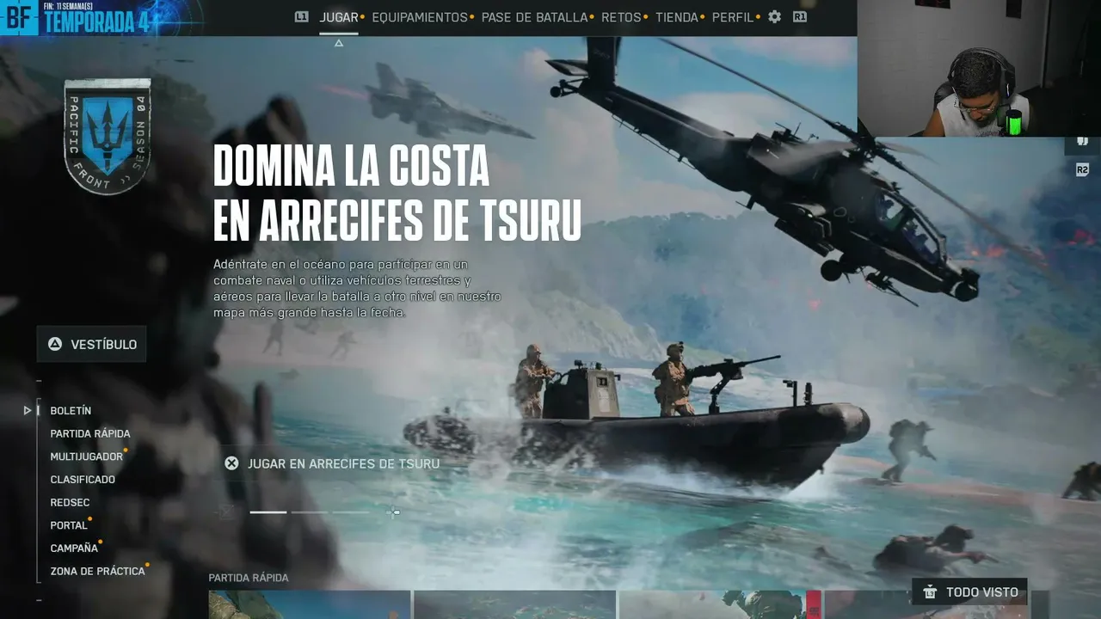1101x619 pixels.
Task: Open REDSEC in the side menu
Action: 70,502
